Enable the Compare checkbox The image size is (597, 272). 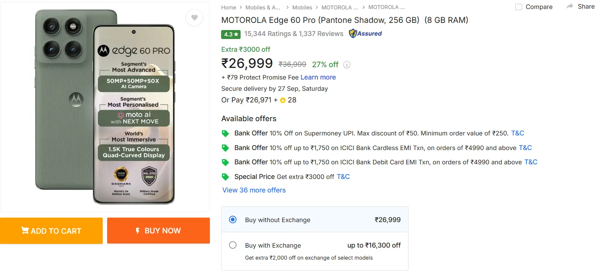tap(519, 7)
